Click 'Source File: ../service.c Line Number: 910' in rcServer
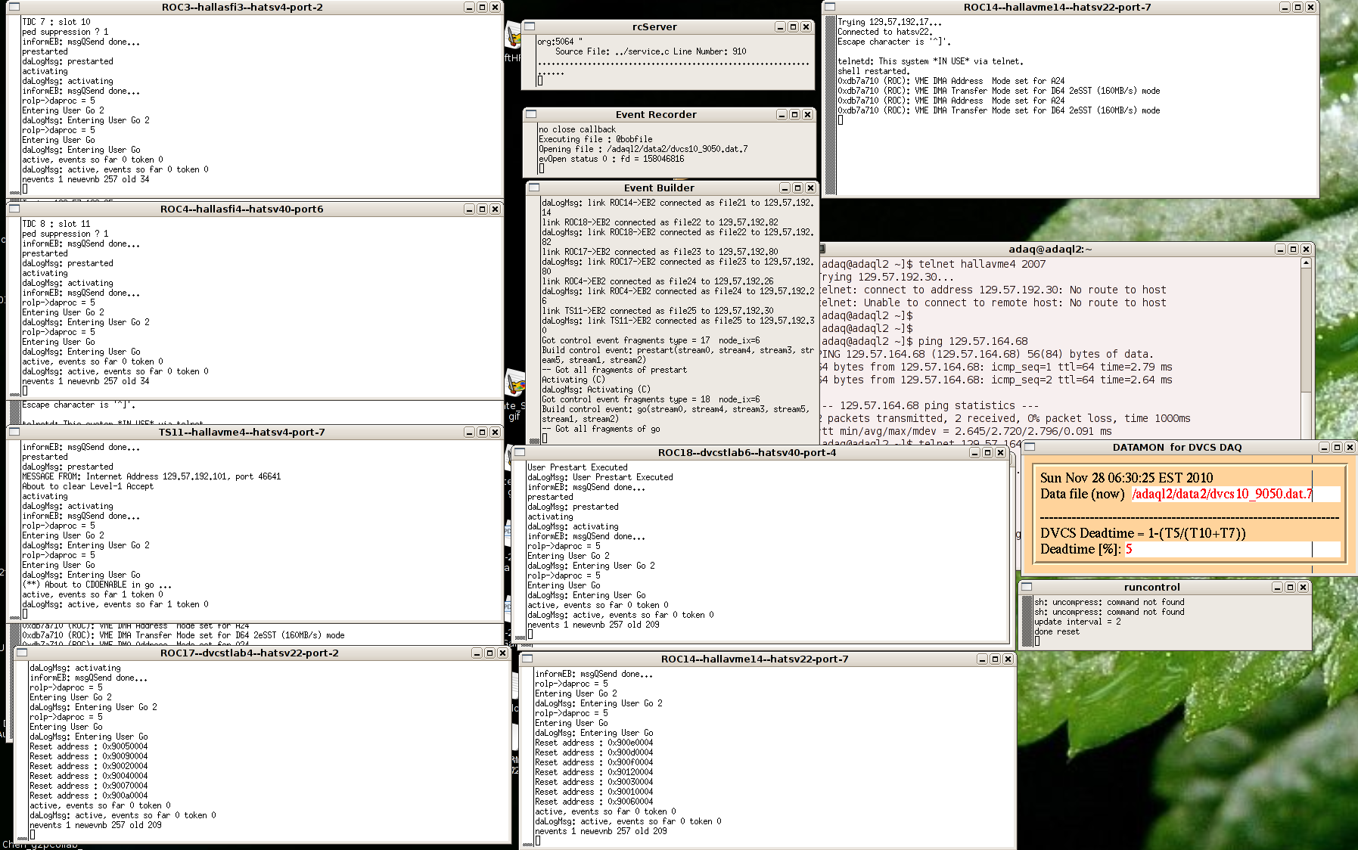 [651, 51]
